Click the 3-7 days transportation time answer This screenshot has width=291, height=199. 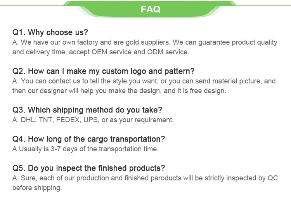click(86, 149)
